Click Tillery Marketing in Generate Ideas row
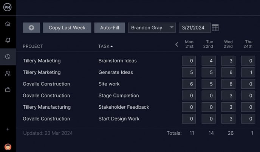This screenshot has width=260, height=152. click(x=42, y=72)
